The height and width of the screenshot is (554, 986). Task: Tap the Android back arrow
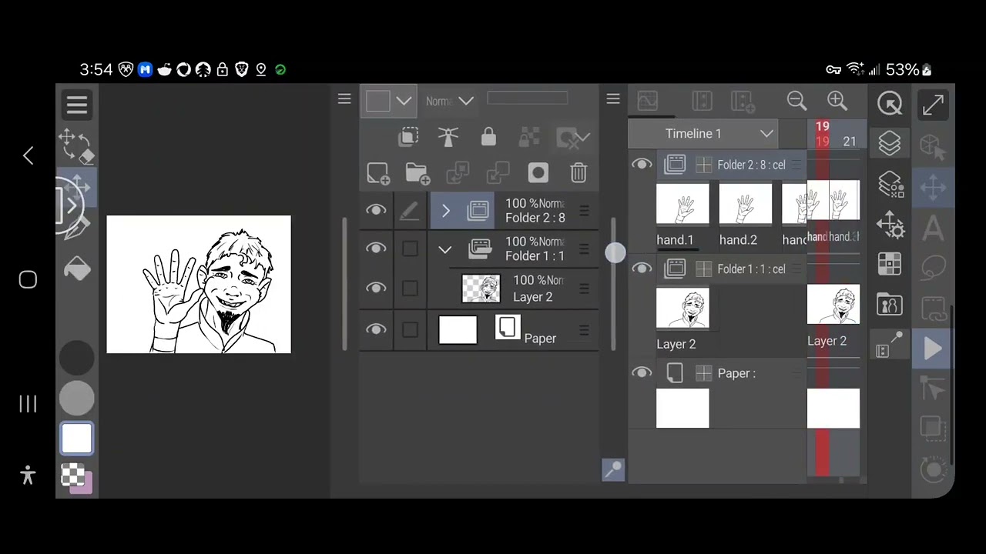coord(28,156)
